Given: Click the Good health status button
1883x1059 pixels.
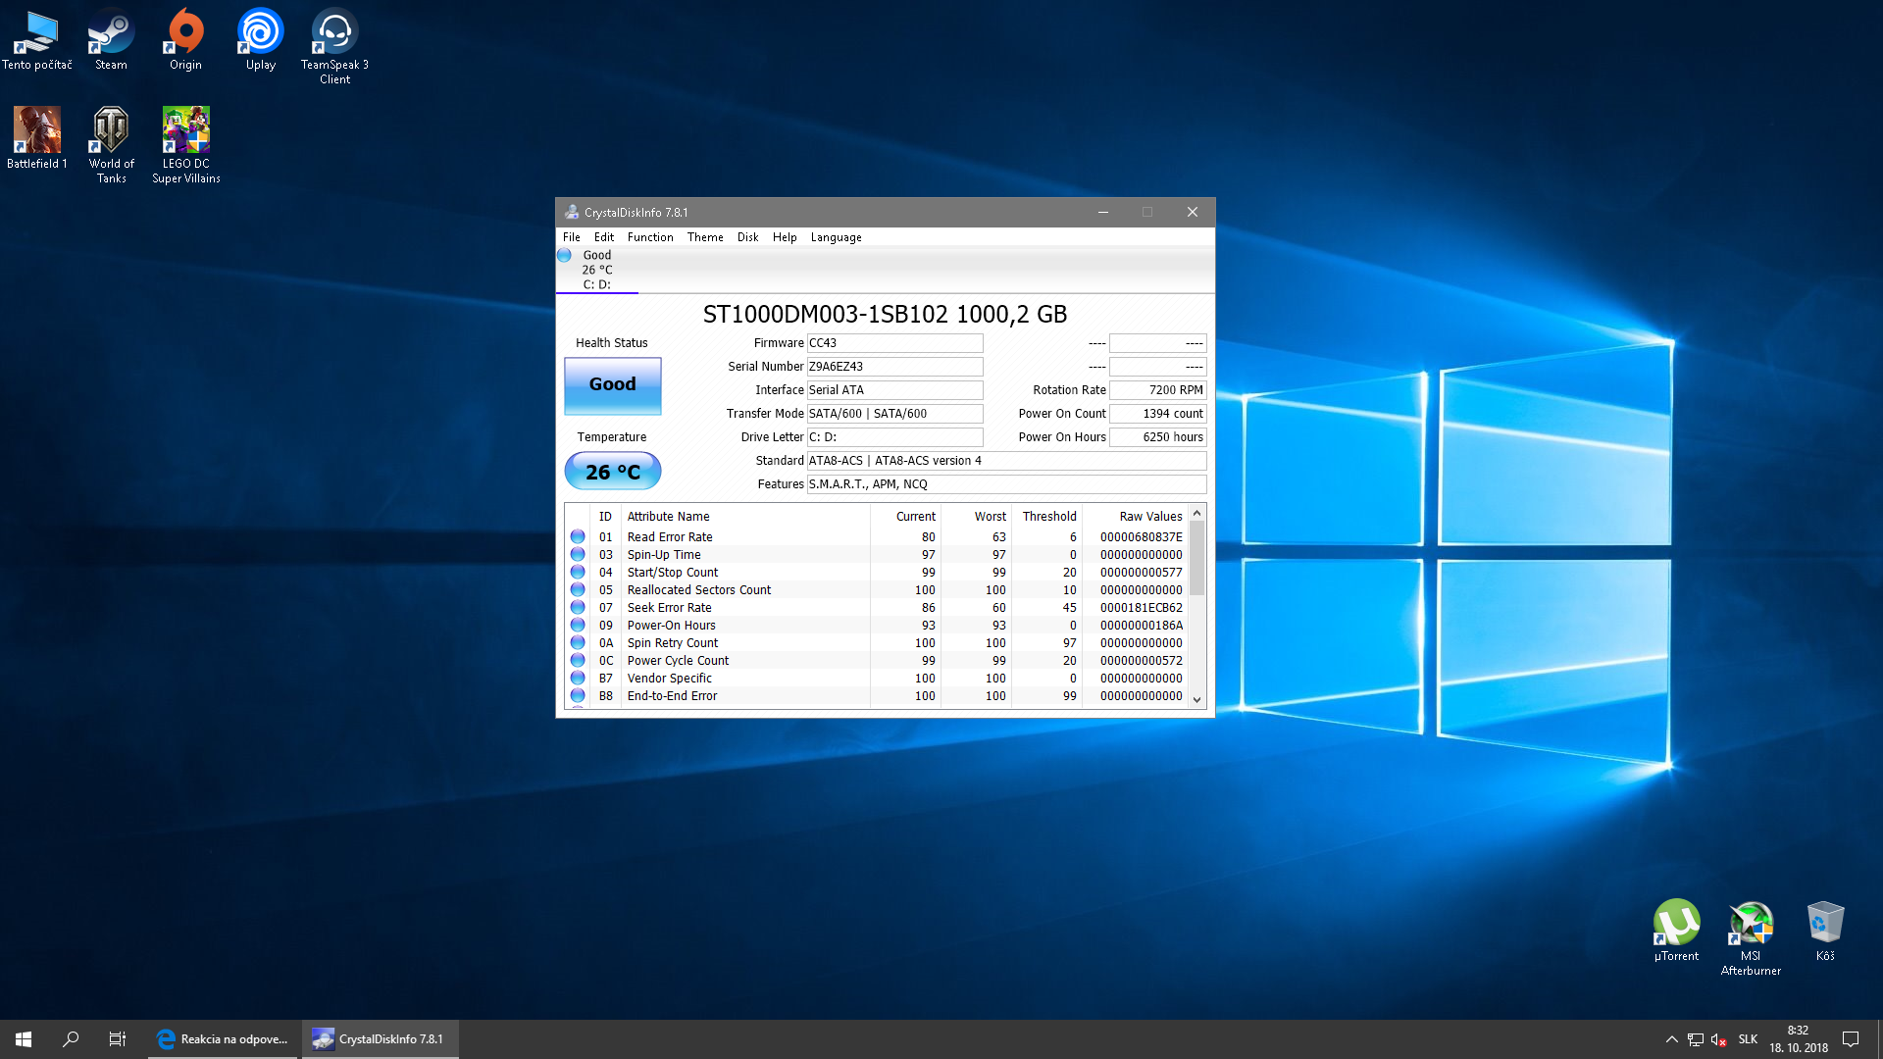Looking at the screenshot, I should (612, 384).
